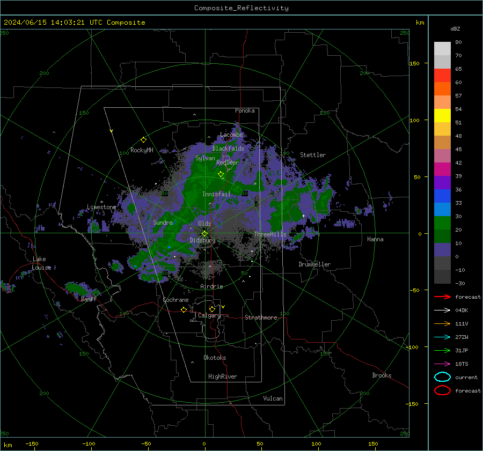This screenshot has width=483, height=451.
Task: Click the light gray 70-80 dBZ swatch
Action: (442, 49)
